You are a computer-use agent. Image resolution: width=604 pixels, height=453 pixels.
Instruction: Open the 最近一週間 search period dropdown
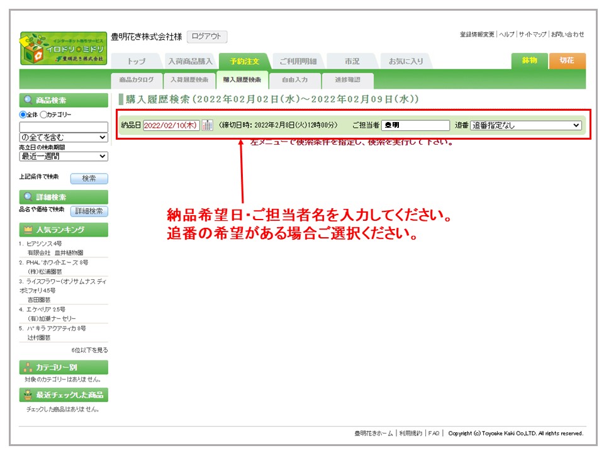click(63, 156)
